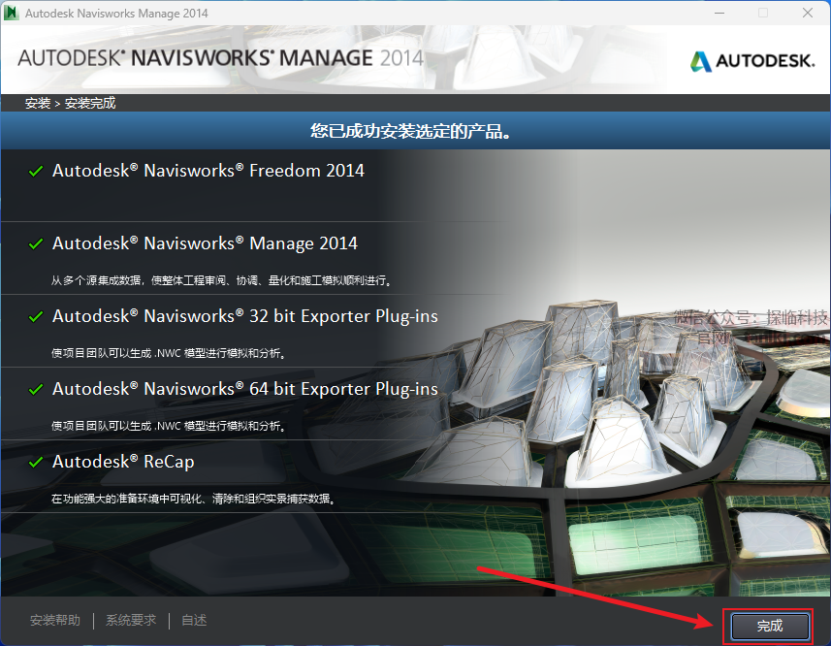Click the green checkmark beside Navisworks Manage 2014
Screen dimensions: 831x646
tap(36, 243)
